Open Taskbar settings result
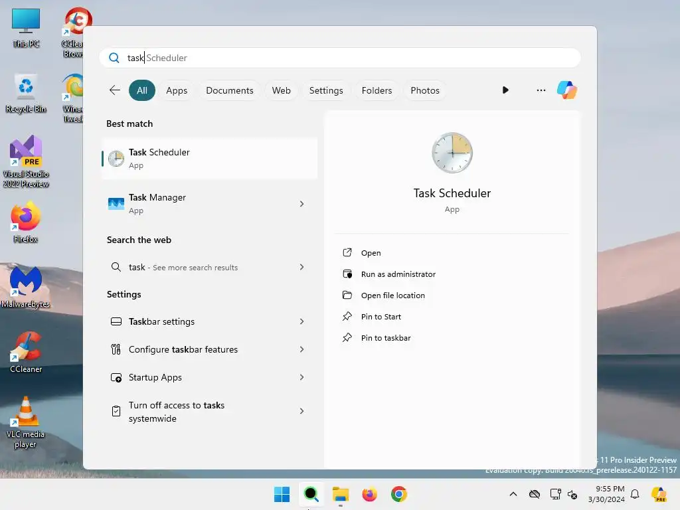 pos(209,321)
